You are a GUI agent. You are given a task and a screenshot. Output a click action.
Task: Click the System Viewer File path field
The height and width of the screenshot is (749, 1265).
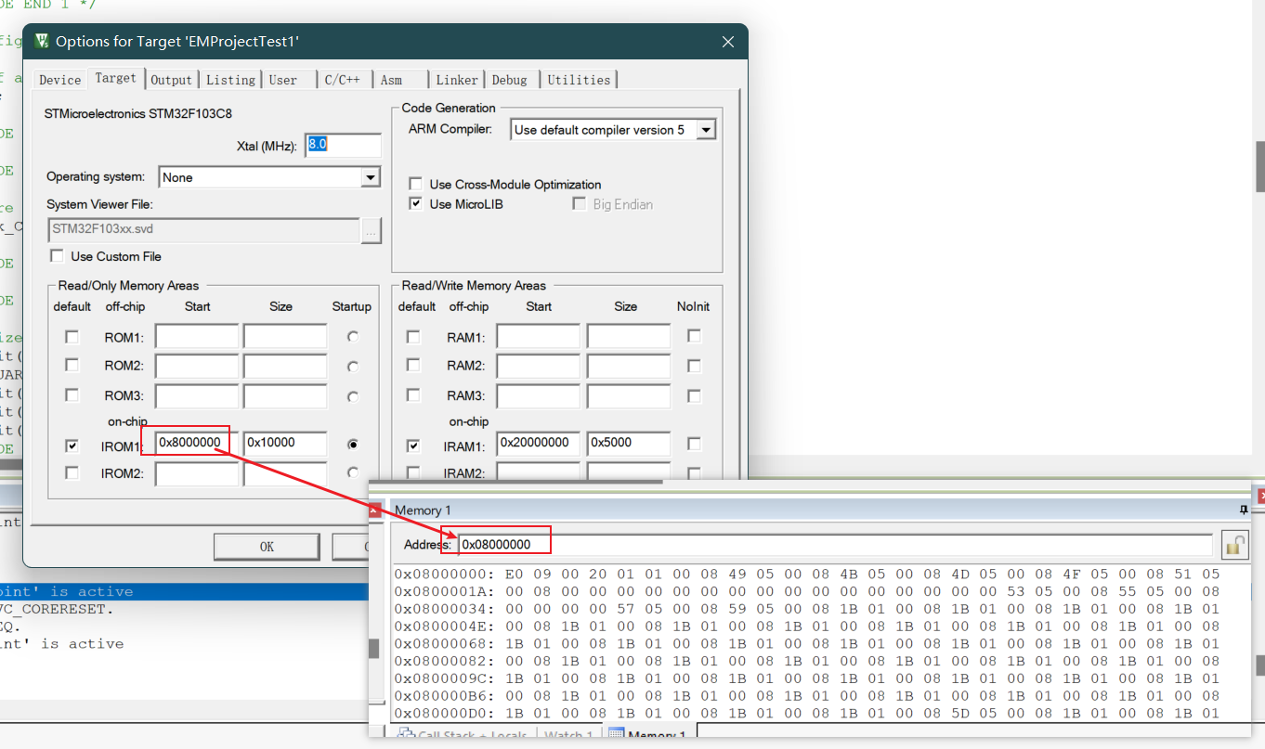click(x=203, y=230)
